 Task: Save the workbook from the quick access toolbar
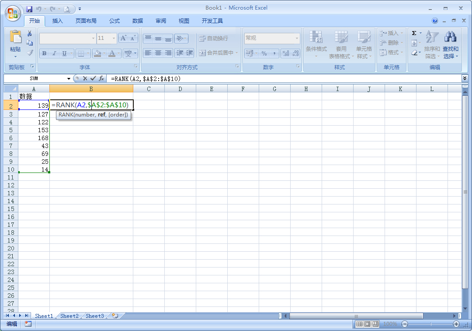point(29,9)
